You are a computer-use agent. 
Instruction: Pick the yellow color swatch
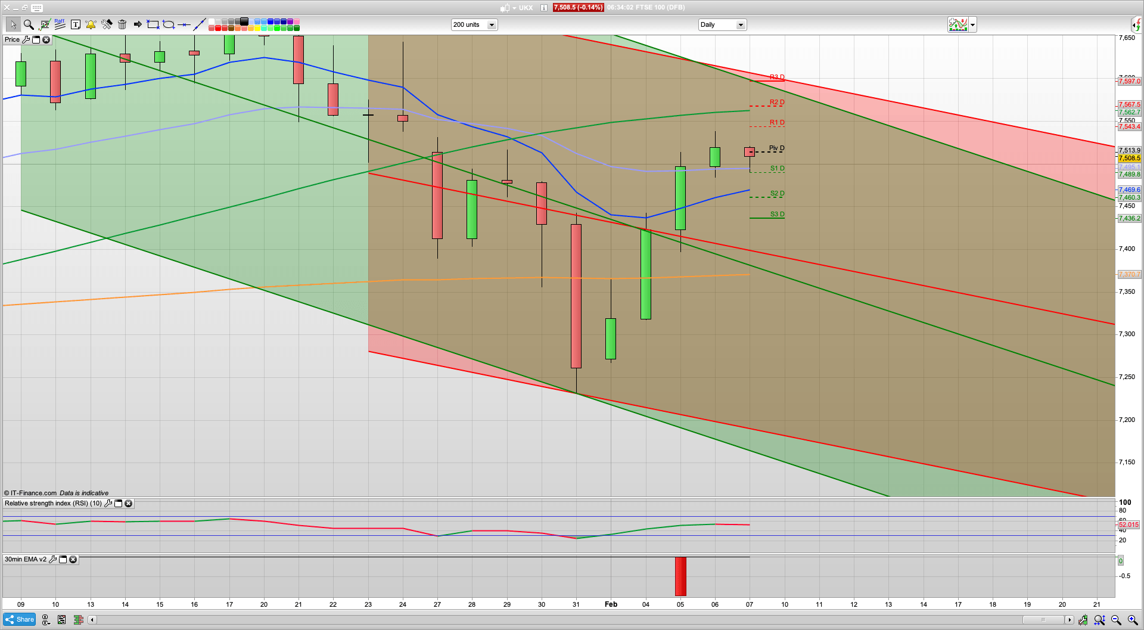tap(257, 28)
